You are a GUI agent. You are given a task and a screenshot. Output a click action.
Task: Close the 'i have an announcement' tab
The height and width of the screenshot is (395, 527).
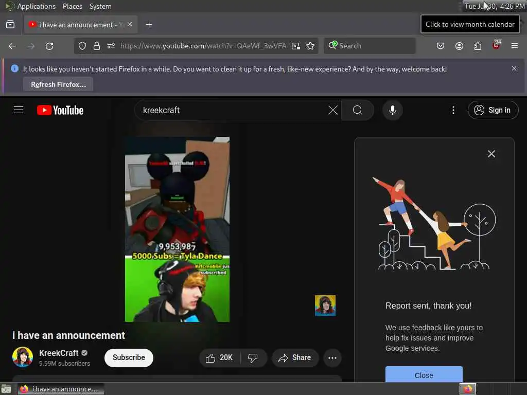[x=130, y=25]
